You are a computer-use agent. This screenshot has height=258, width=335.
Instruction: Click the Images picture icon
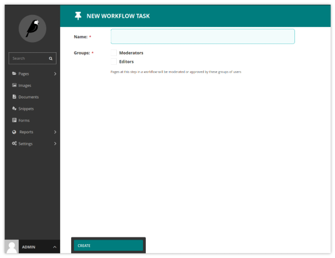pos(14,85)
